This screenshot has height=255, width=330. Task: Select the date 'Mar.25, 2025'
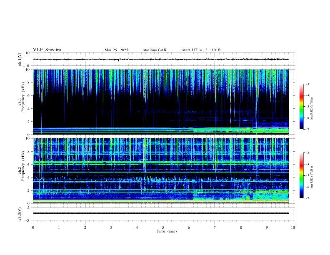[116, 50]
